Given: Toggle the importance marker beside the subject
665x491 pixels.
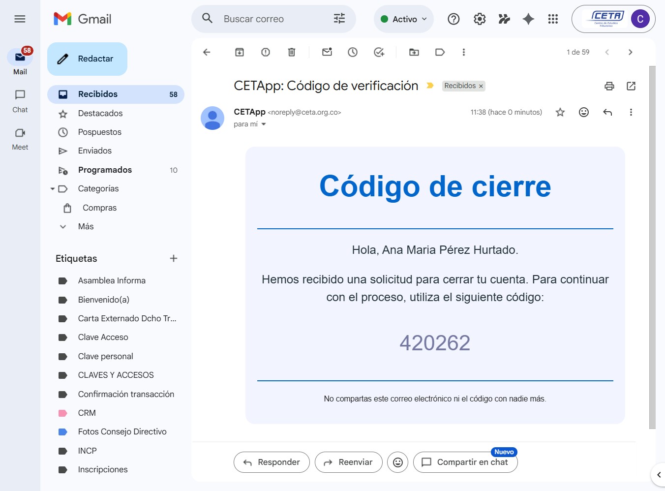Looking at the screenshot, I should 430,86.
